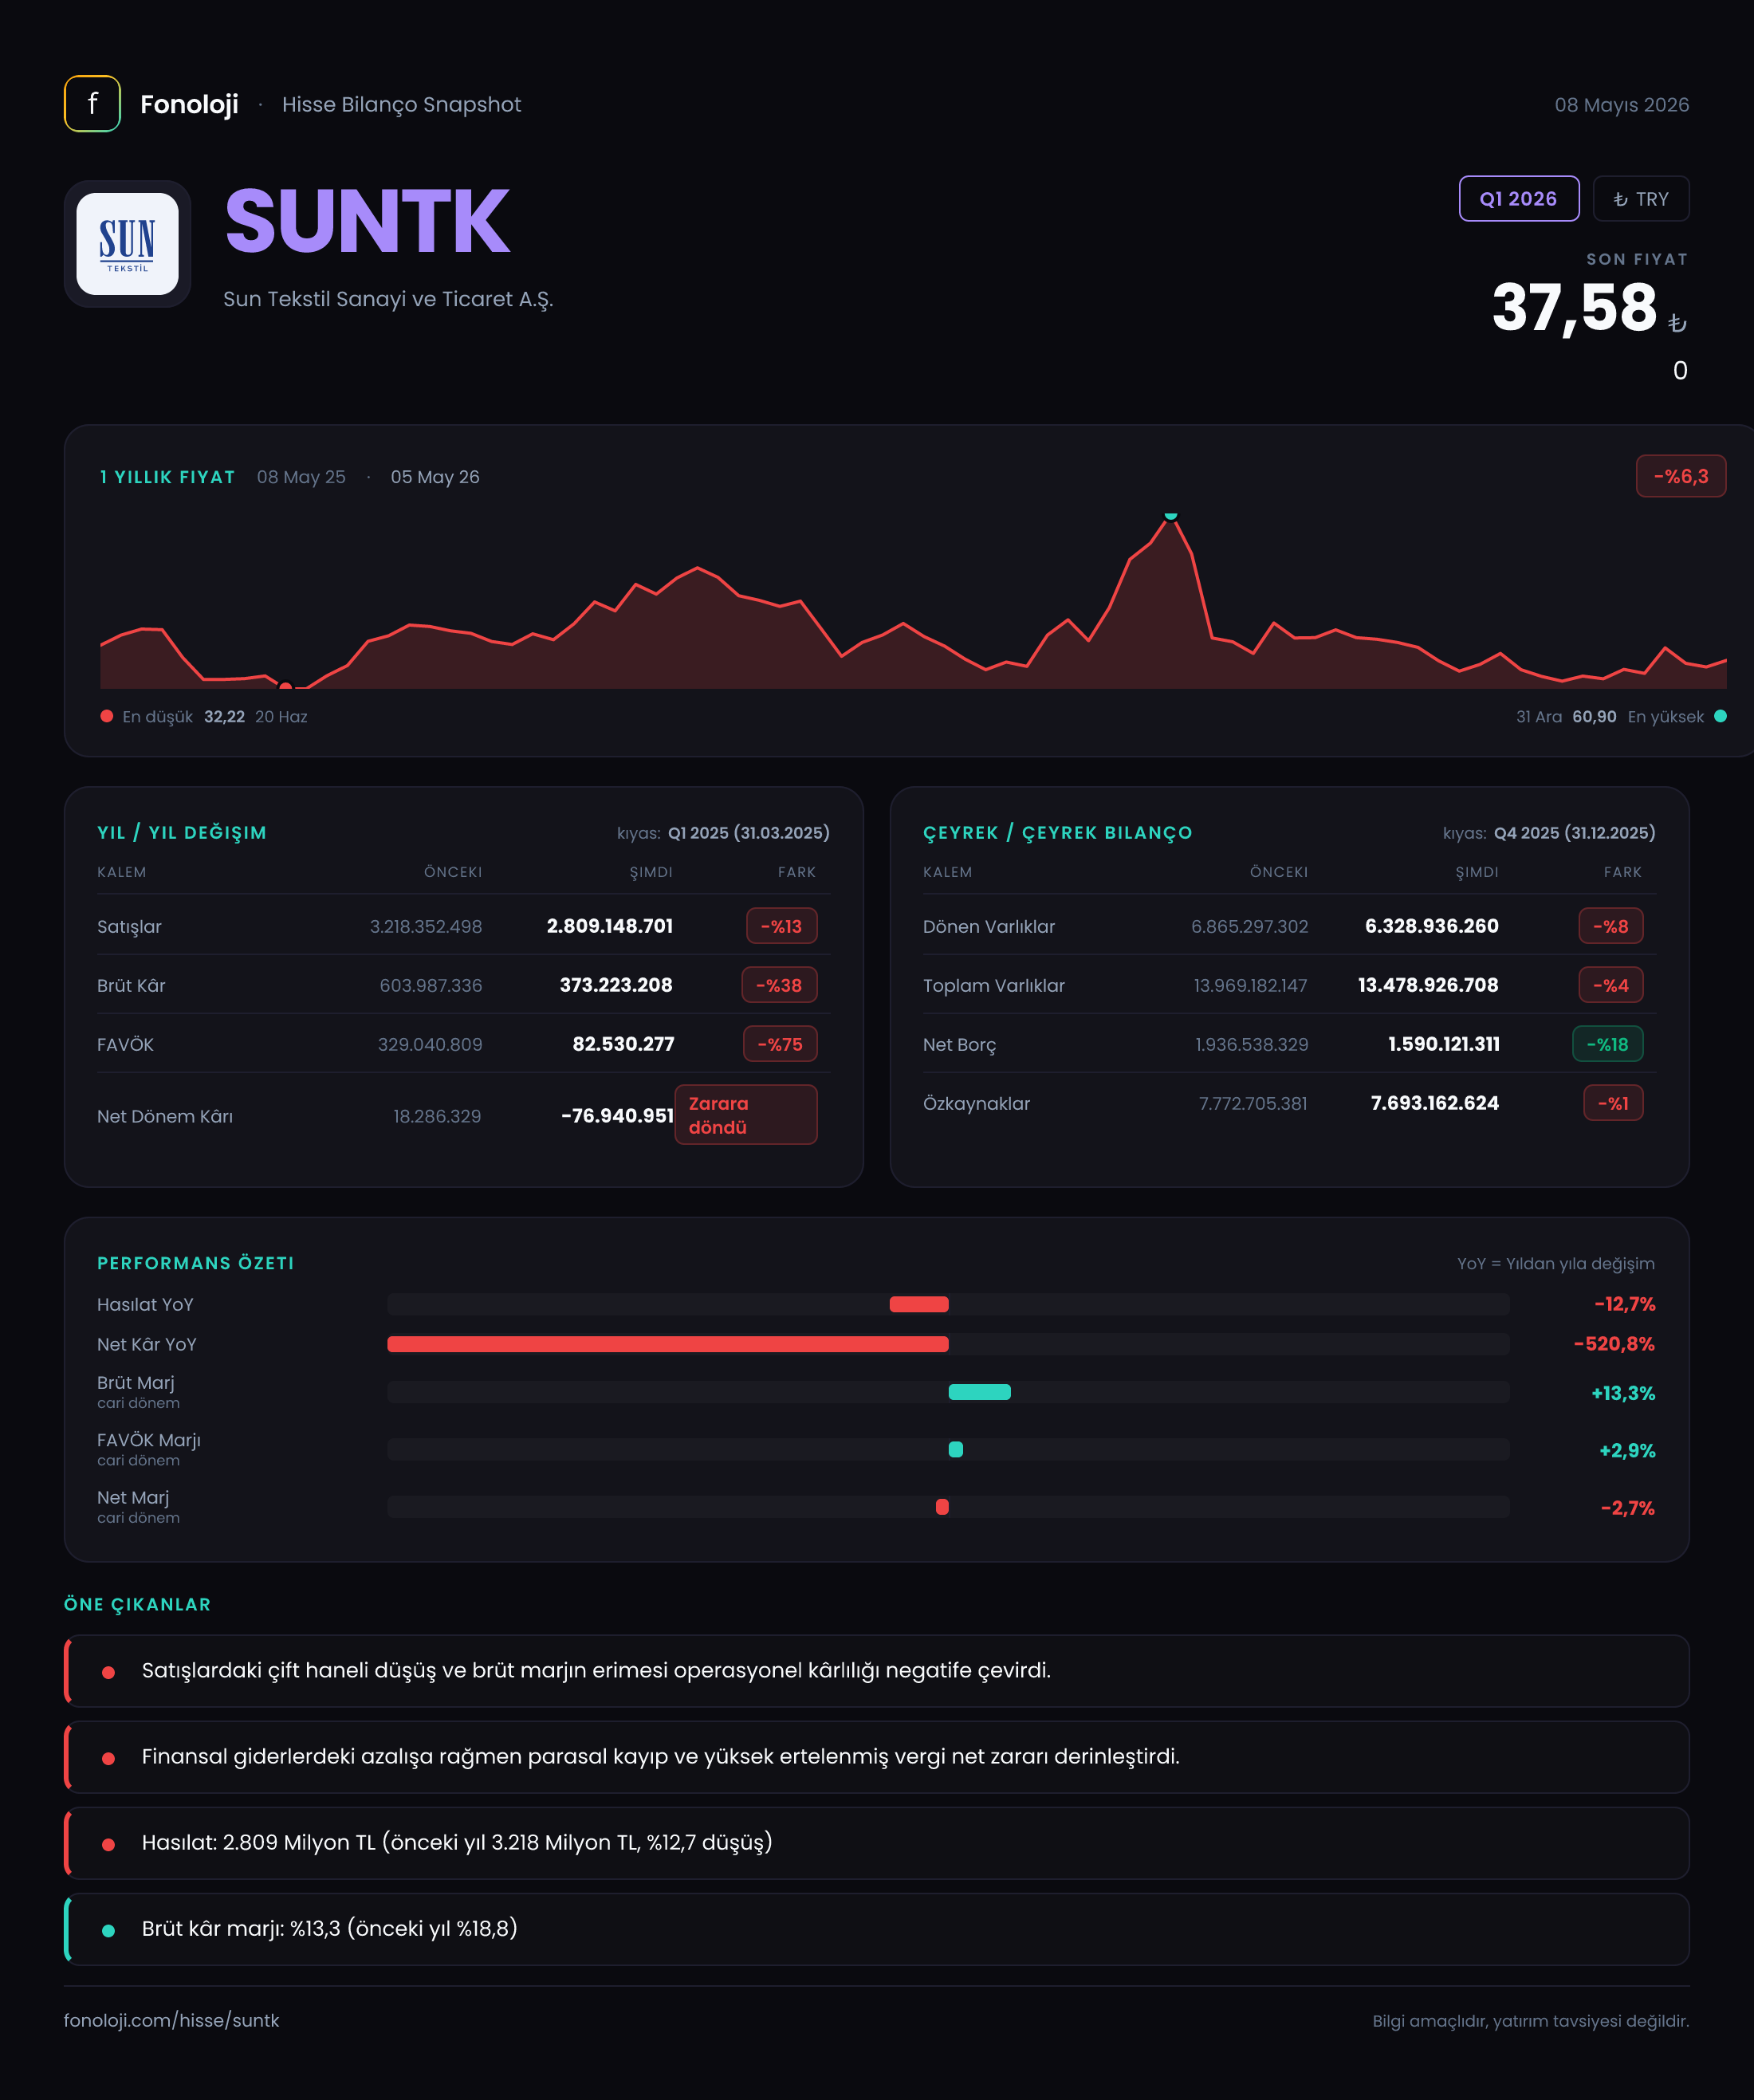Click the teal 'En yüksek' legend dot
Viewport: 1754px width, 2100px height.
click(1720, 716)
